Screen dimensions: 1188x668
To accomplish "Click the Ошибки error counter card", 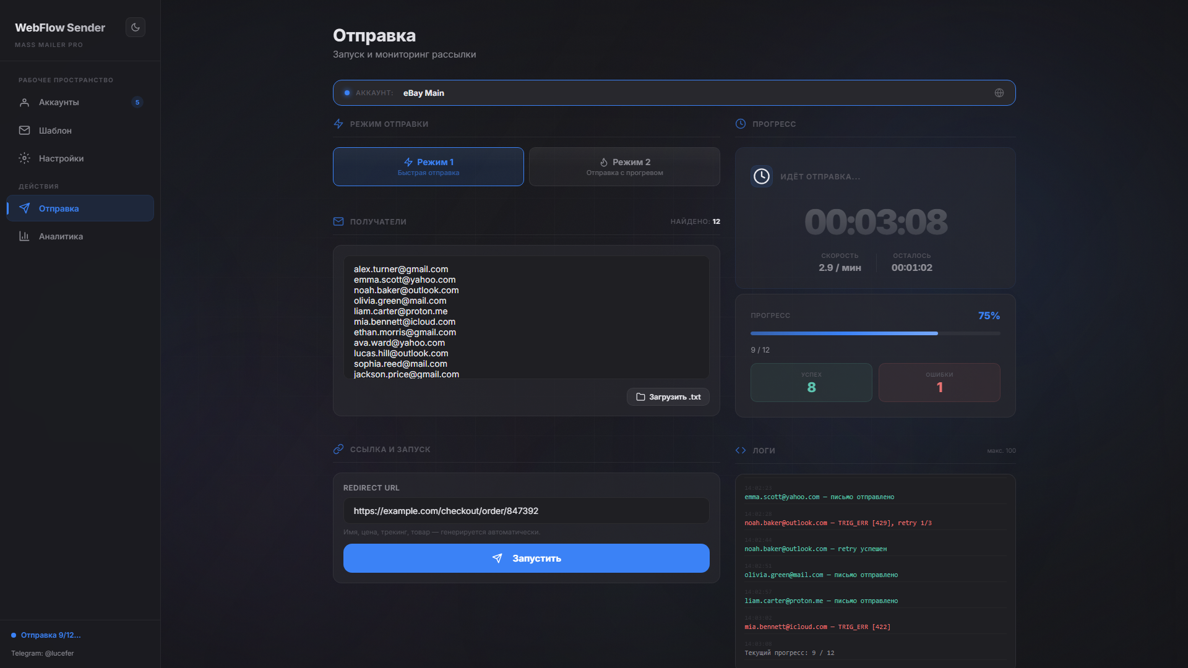I will [x=939, y=382].
